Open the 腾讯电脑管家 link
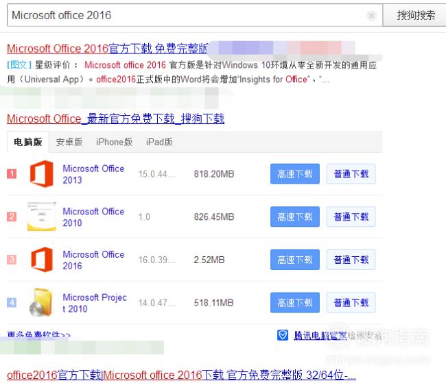The width and height of the screenshot is (446, 383). coord(320,336)
